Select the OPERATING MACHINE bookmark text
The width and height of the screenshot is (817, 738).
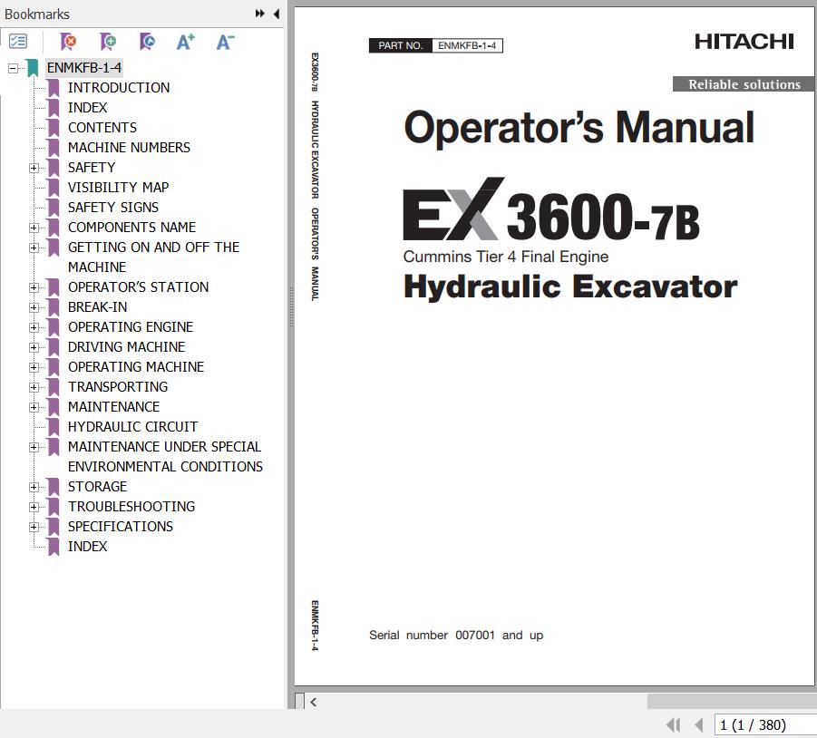pyautogui.click(x=136, y=367)
